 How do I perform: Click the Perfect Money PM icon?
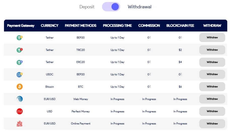click(20, 111)
